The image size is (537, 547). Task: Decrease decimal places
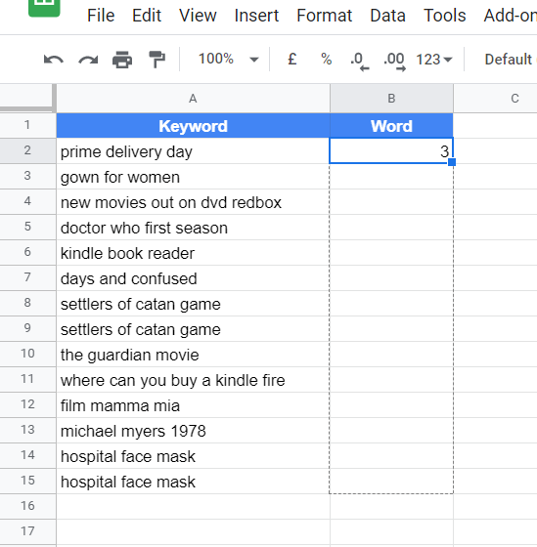tap(360, 61)
